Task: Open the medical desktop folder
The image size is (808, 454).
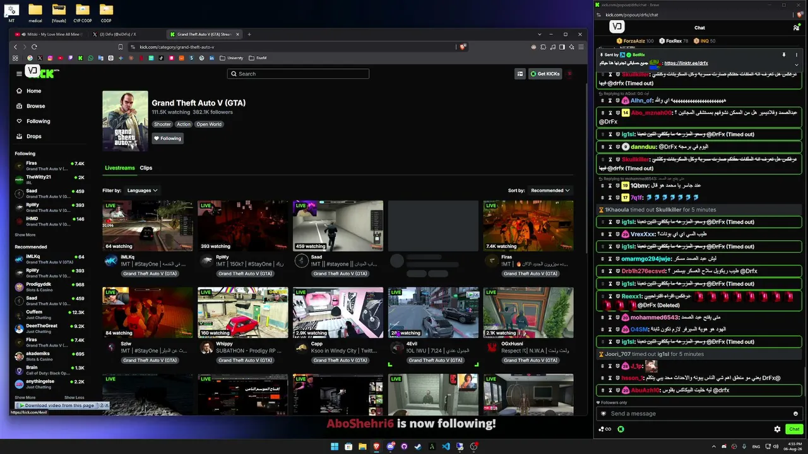Action: (35, 13)
